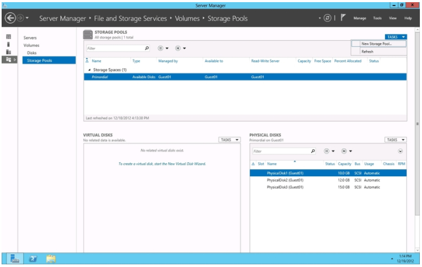Sort physical disks by Name column

tap(272, 164)
